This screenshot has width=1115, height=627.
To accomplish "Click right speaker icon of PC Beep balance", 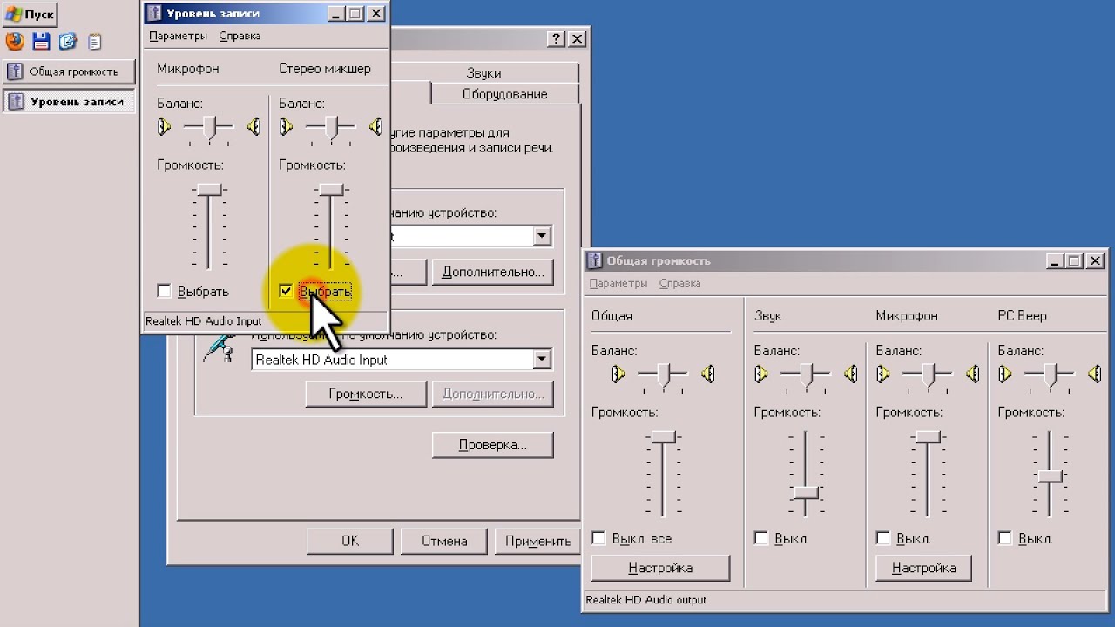I will click(x=1095, y=374).
